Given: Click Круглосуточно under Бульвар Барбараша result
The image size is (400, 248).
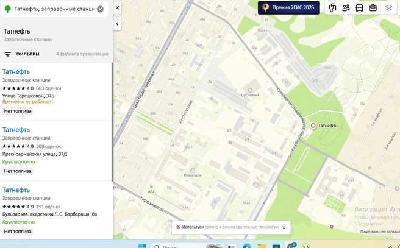Looking at the screenshot, I should pyautogui.click(x=18, y=222).
